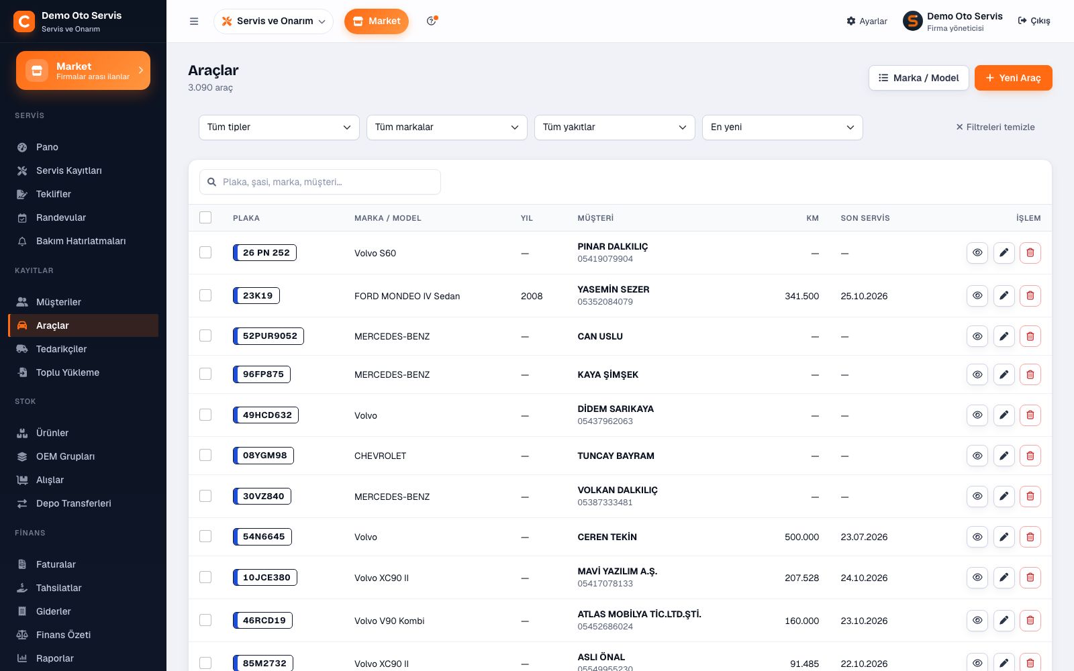1074x671 pixels.
Task: View vehicle 46RCD19 eye icon
Action: pos(977,621)
